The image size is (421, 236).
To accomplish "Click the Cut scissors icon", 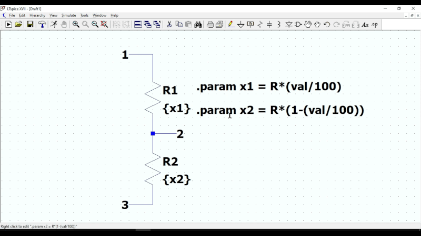I will click(x=169, y=25).
